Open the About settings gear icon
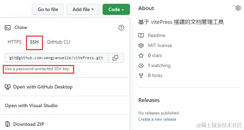Viewport: 244px width, 130px height. [x=238, y=8]
